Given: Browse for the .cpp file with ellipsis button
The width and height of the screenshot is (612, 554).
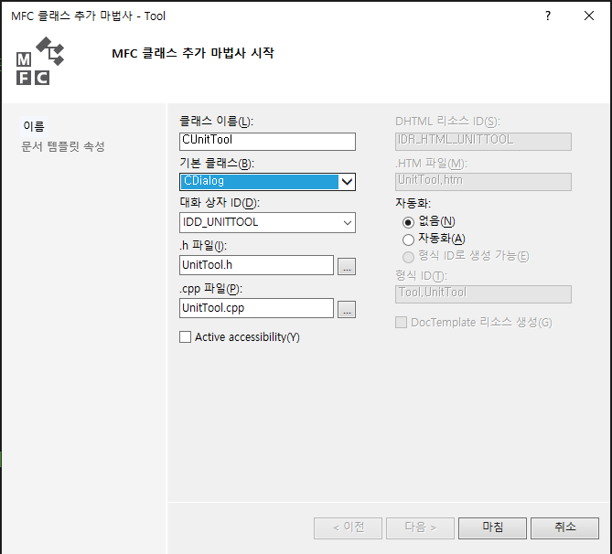Looking at the screenshot, I should point(347,309).
